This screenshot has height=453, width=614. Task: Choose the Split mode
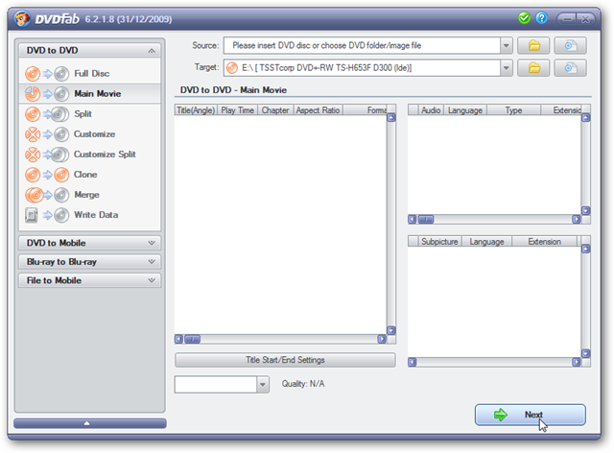[89, 114]
